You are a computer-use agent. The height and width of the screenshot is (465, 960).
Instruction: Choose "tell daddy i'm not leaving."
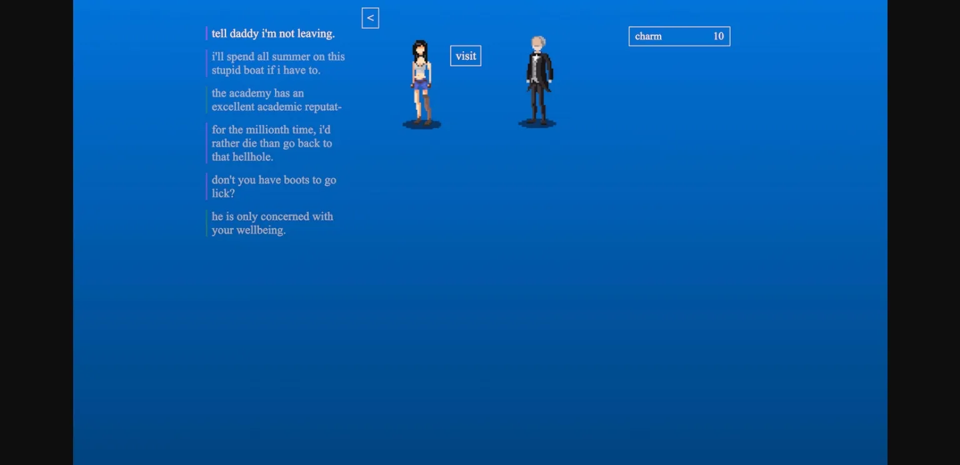point(272,34)
